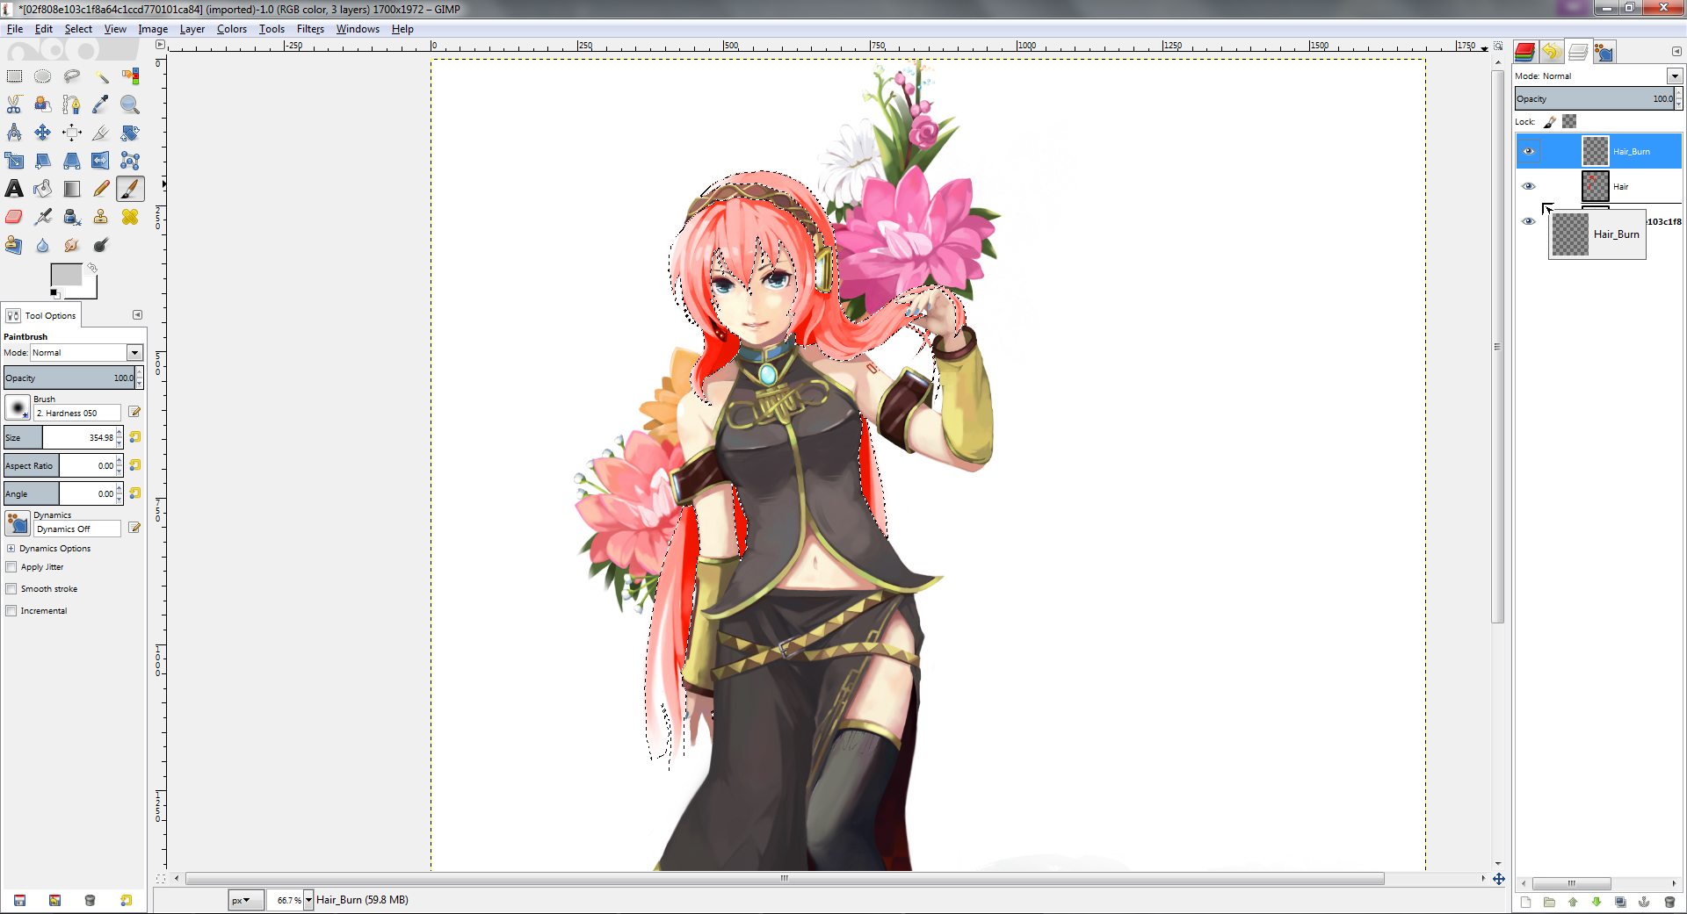The height and width of the screenshot is (914, 1687).
Task: Reset angle to default value
Action: 135,493
